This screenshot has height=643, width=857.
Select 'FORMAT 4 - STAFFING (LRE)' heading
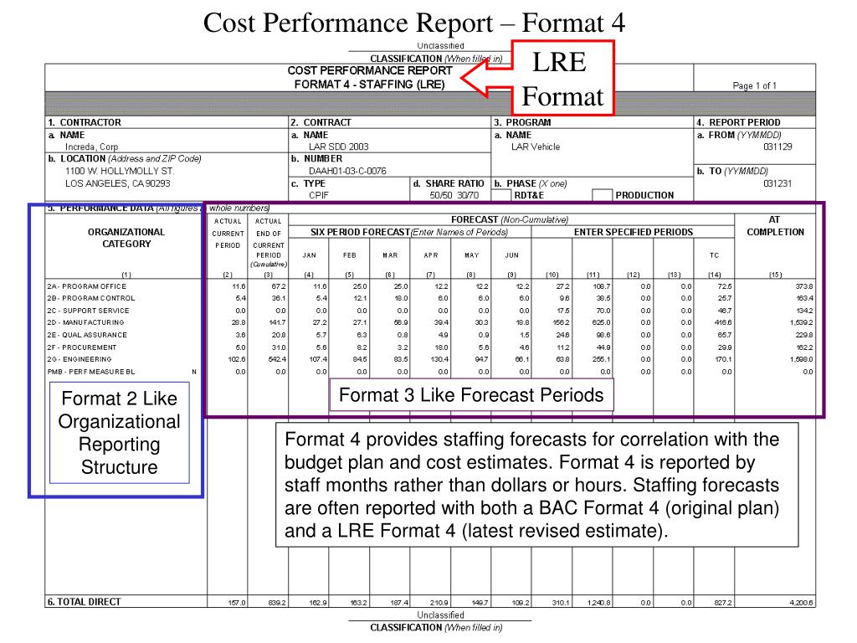[369, 85]
